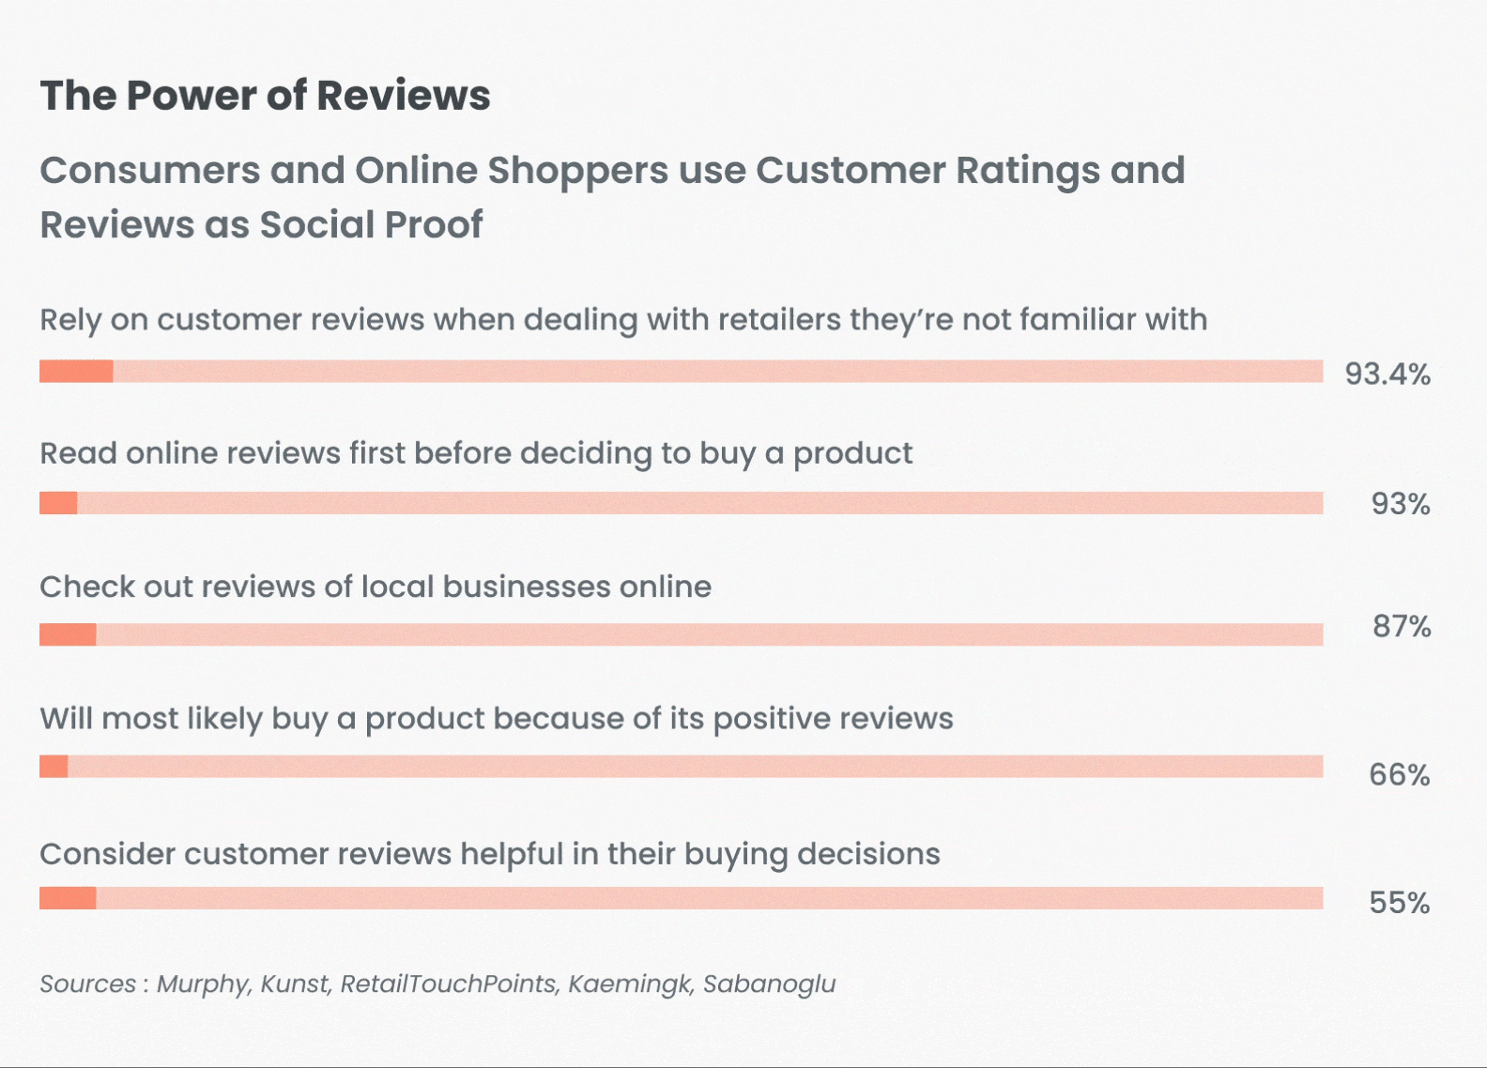Click the 93.4% percentage value
1487x1068 pixels.
(1387, 374)
